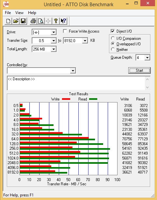Click into the Description text box

point(76,83)
